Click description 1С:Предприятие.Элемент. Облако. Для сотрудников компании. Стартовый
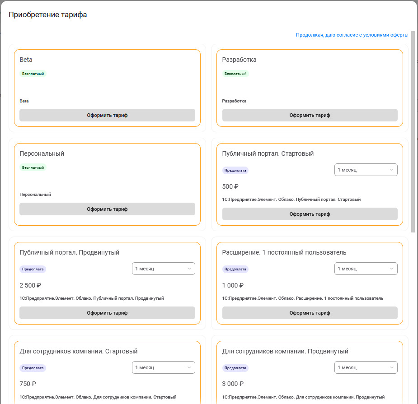Viewport: 418px width, 404px height. click(98, 397)
